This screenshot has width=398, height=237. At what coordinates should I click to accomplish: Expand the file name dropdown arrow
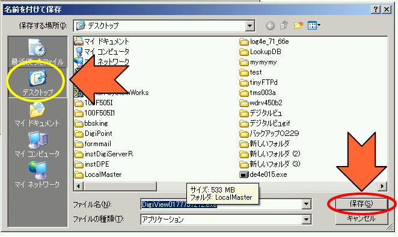click(x=307, y=204)
